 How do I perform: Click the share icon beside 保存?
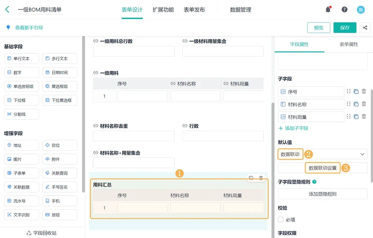[x=365, y=28]
